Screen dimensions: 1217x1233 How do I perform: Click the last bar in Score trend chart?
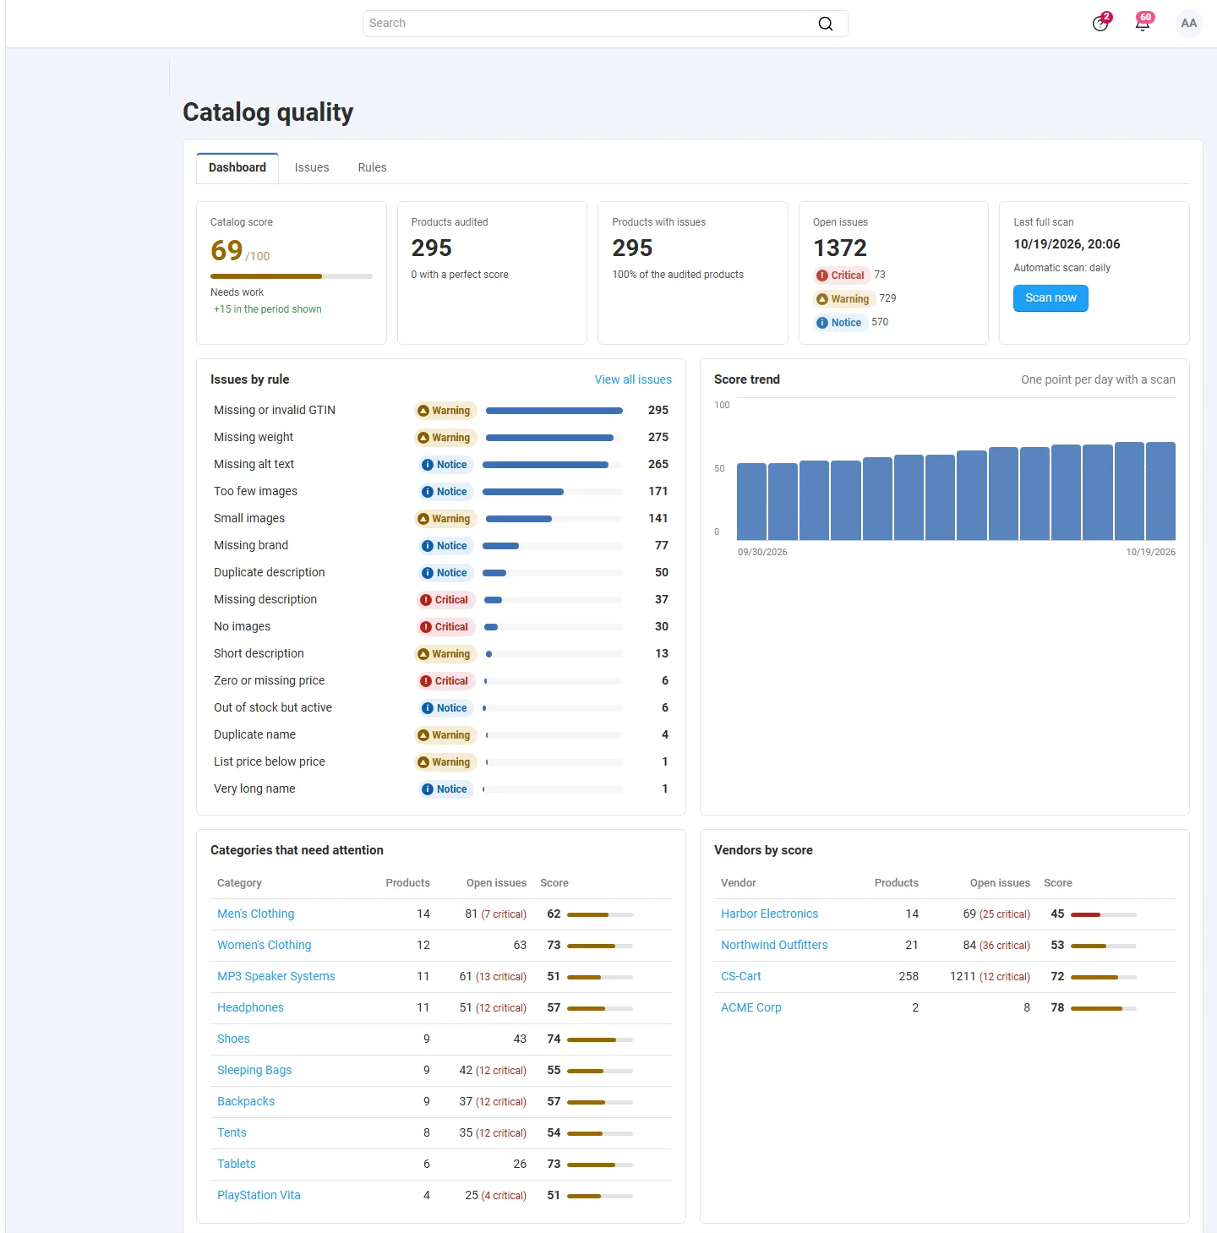click(x=1160, y=491)
